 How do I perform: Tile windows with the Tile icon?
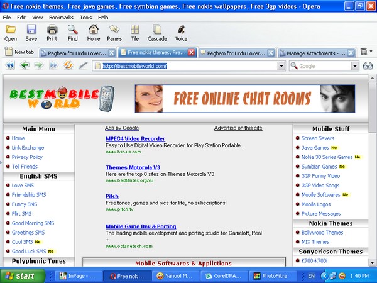[135, 33]
